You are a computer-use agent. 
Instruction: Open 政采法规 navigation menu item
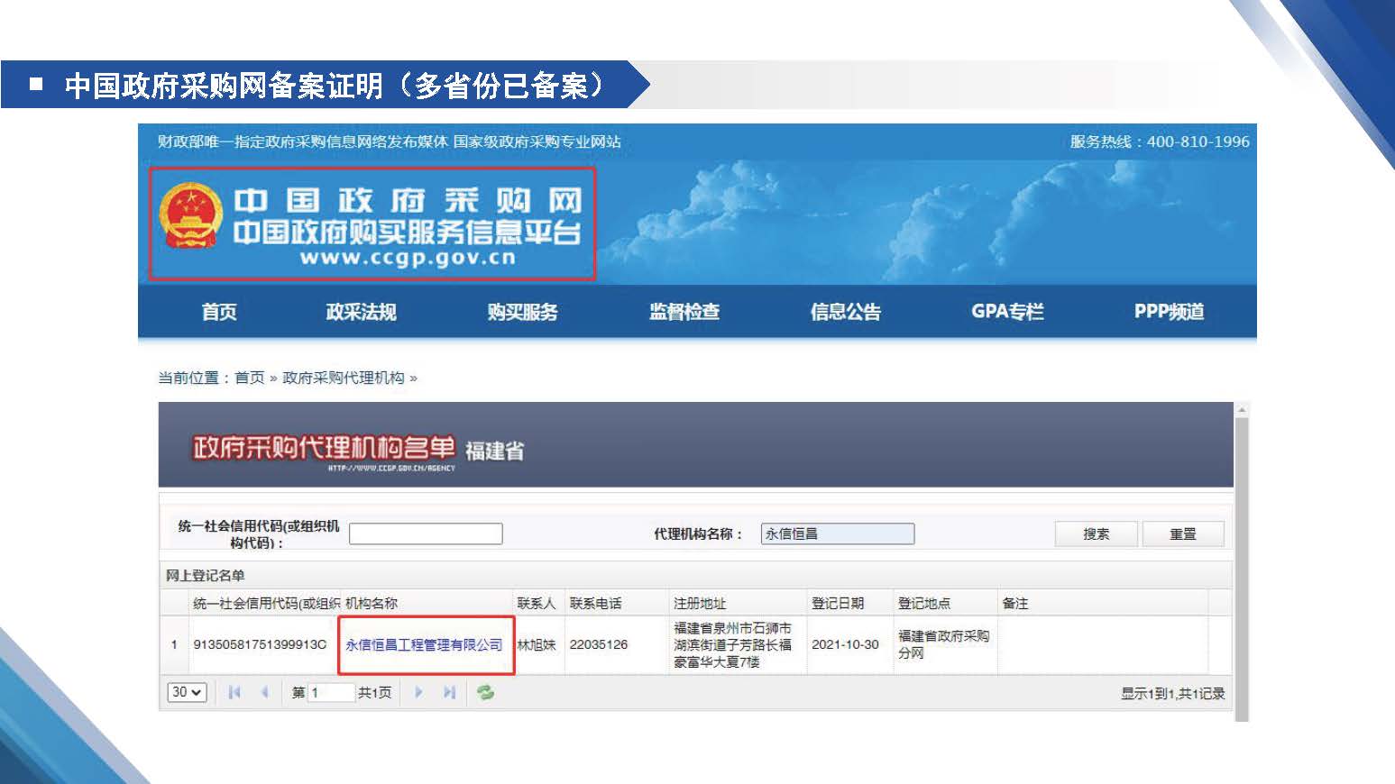tap(361, 312)
